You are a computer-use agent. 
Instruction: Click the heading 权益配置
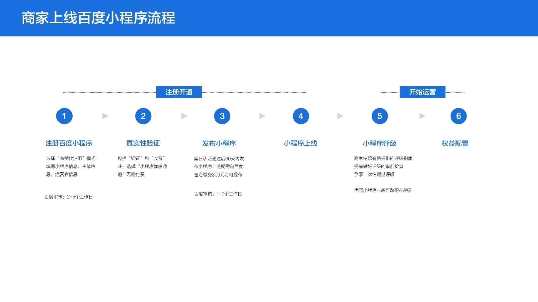pyautogui.click(x=455, y=143)
